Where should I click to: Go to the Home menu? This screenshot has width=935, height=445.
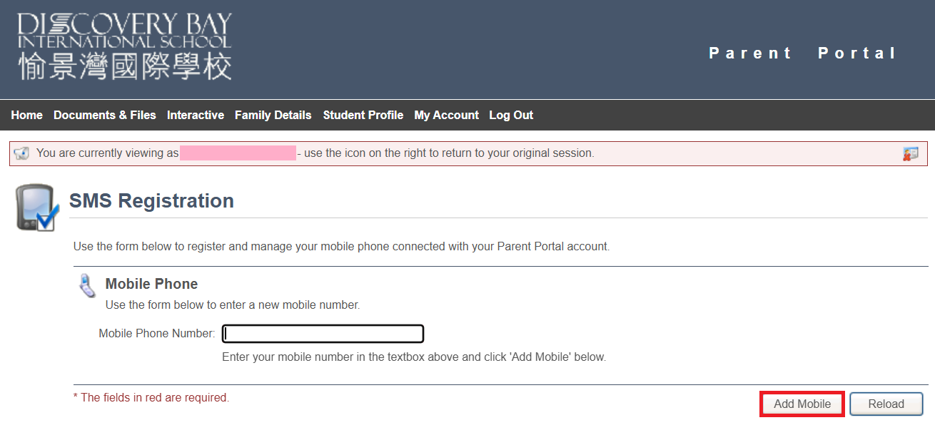tap(26, 115)
